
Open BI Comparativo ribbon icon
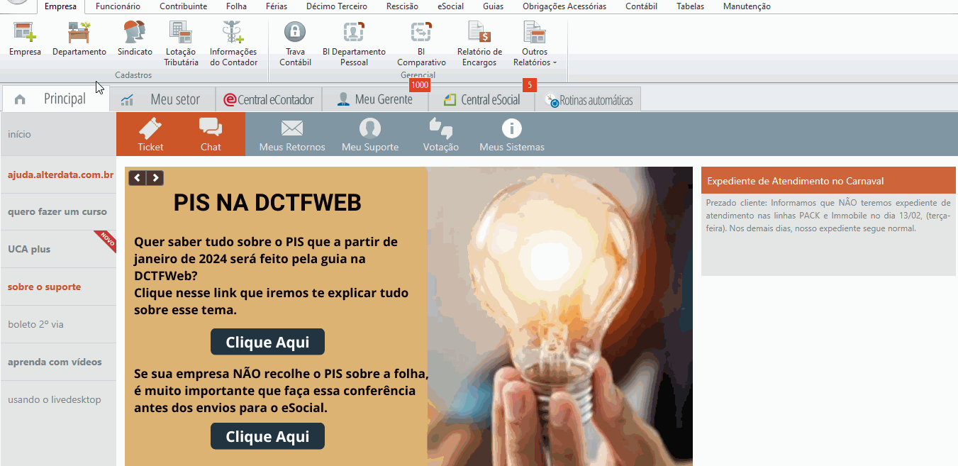(x=421, y=32)
